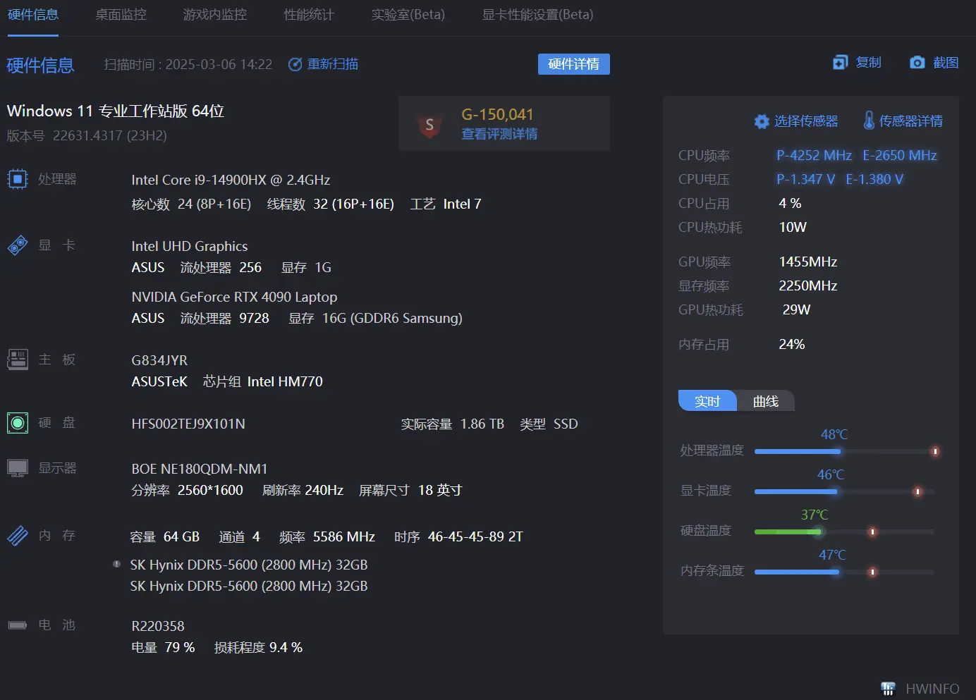Click the G834JYR motherboard model
Image resolution: width=976 pixels, height=700 pixels.
pos(159,360)
